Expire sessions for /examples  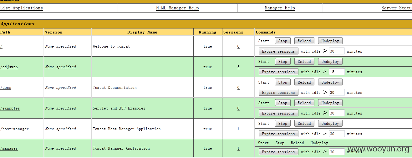click(x=278, y=113)
